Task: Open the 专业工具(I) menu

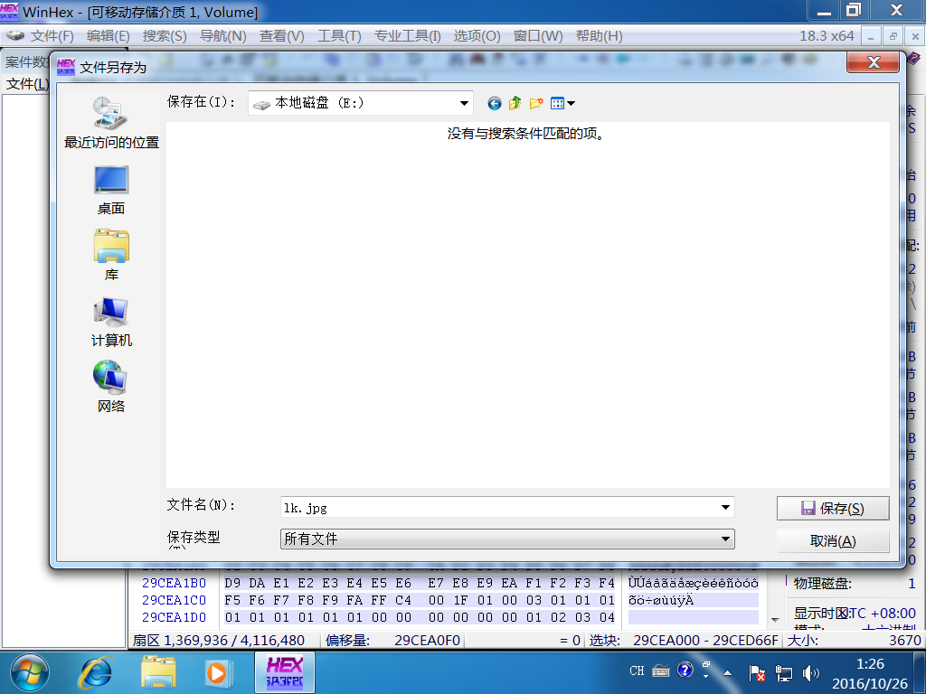Action: click(408, 36)
